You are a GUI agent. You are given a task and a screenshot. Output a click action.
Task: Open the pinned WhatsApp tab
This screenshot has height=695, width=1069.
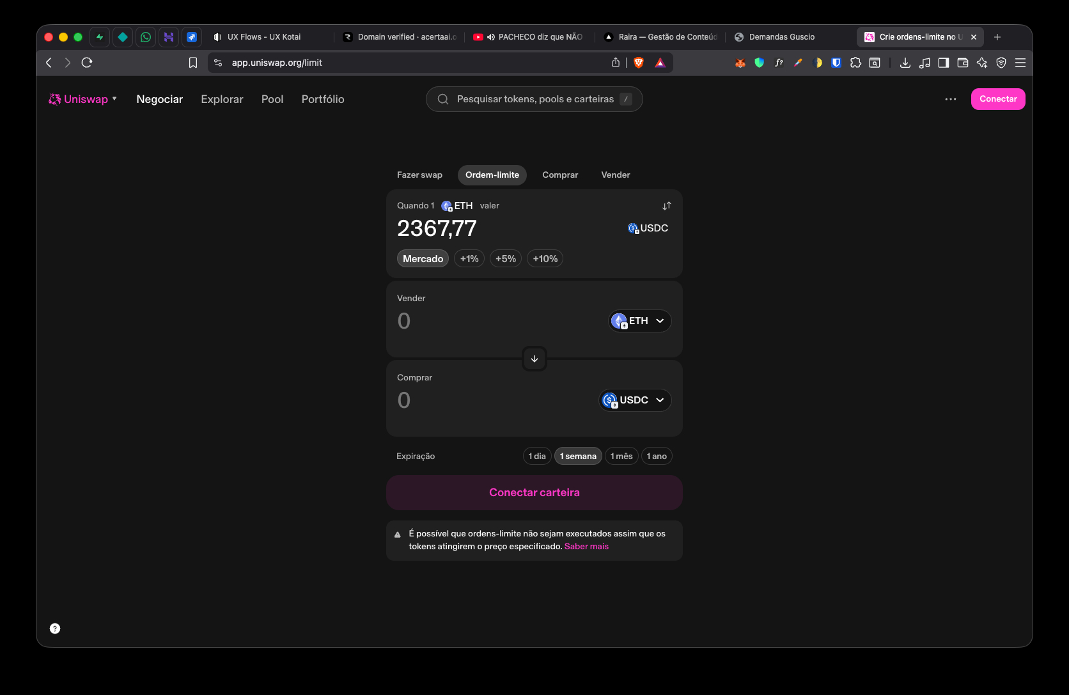[146, 37]
